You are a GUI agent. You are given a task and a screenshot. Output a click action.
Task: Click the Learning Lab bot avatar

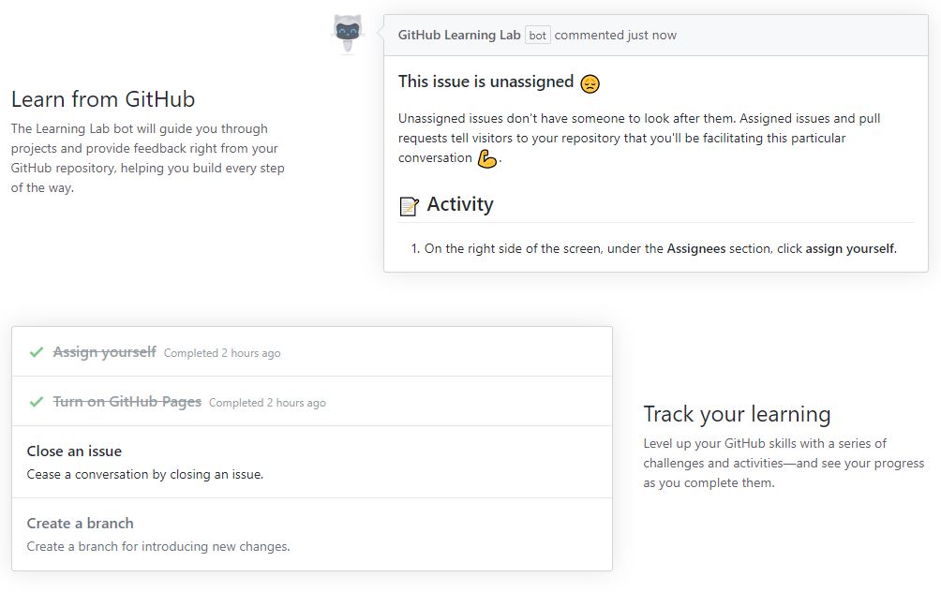coord(348,34)
